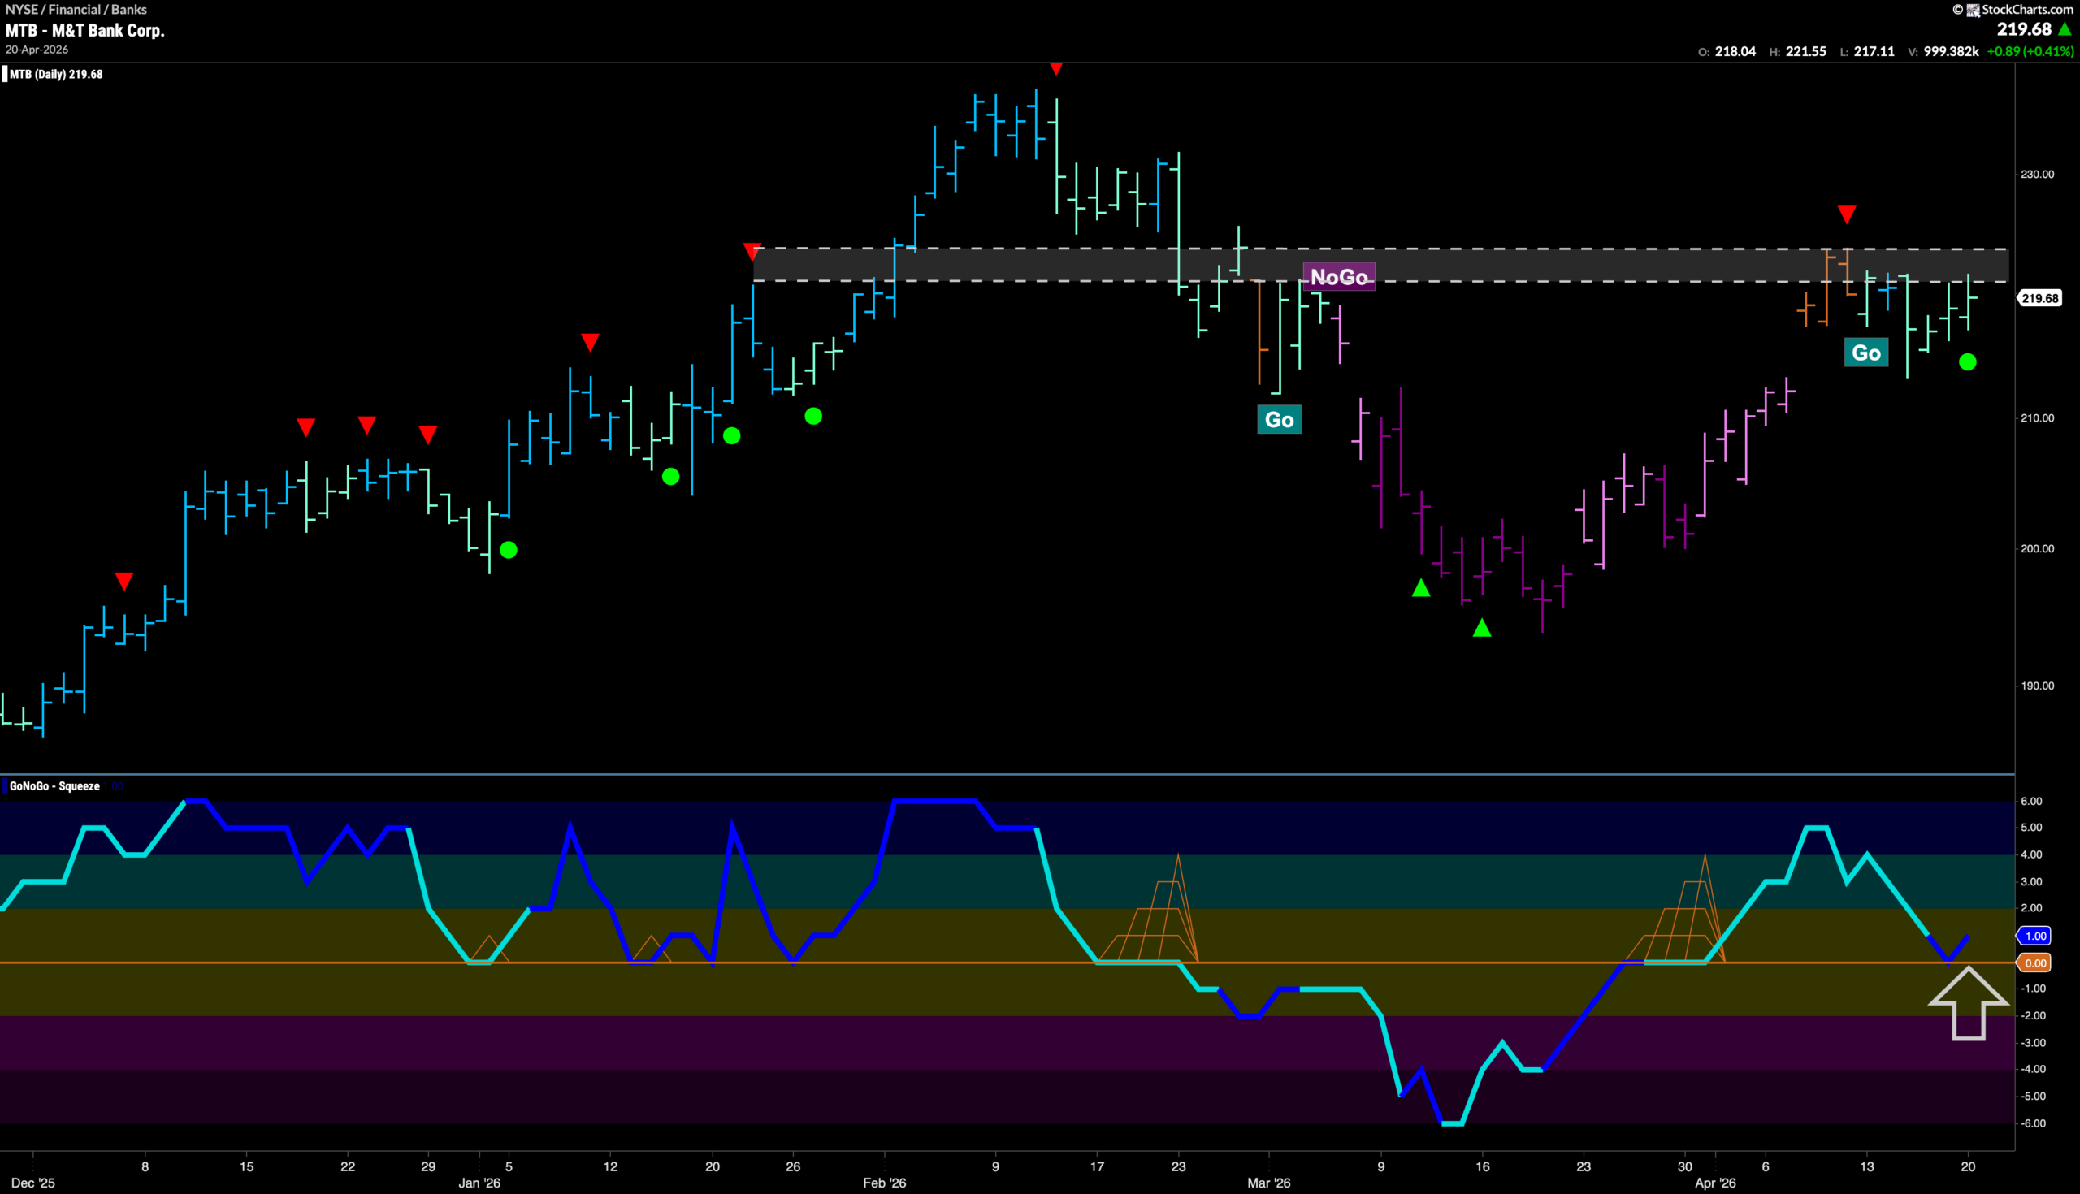This screenshot has height=1194, width=2080.
Task: Click the red triangle above the January 9 bar
Action: coord(590,342)
